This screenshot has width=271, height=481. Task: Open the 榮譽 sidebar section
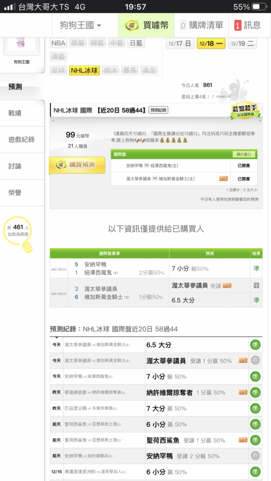(x=22, y=193)
